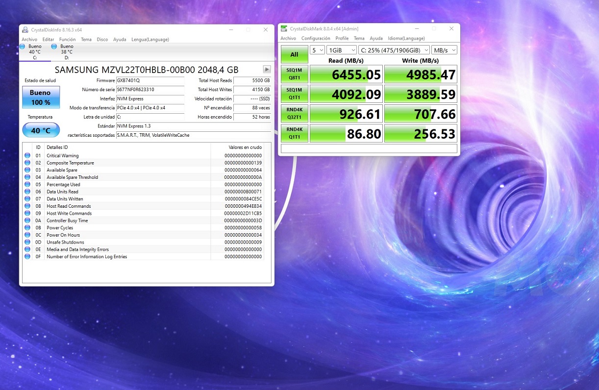
Task: Open the Configuración menu in CrystalDiskMark
Action: pyautogui.click(x=316, y=39)
